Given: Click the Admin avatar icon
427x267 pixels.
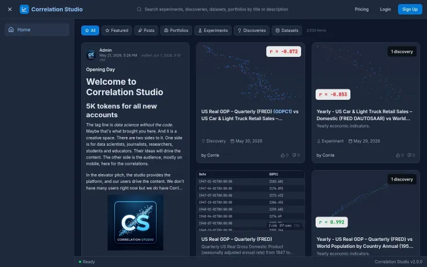Looking at the screenshot, I should 91,55.
